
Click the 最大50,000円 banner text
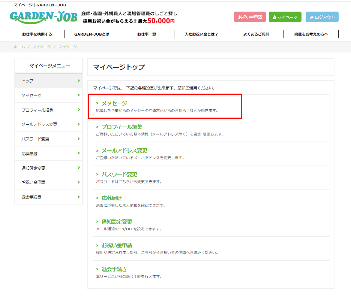click(x=156, y=21)
